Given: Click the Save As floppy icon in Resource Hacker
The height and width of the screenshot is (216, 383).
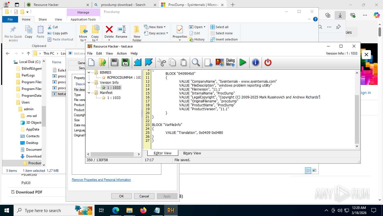Looking at the screenshot, I should (125, 62).
